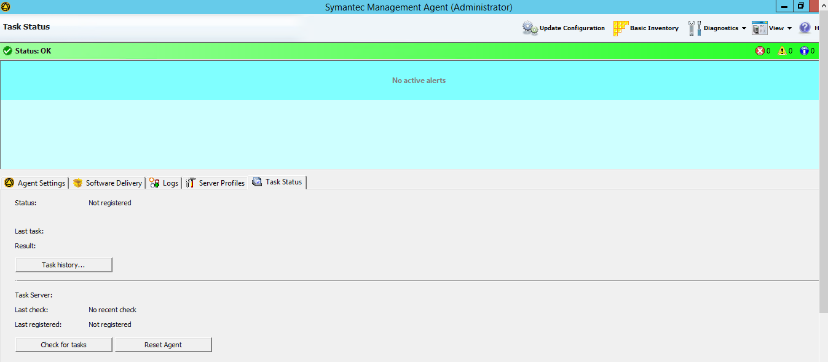Open Help via the question mark icon
This screenshot has height=362, width=828.
tap(805, 28)
